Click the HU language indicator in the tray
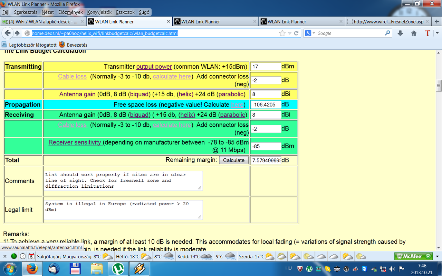The height and width of the screenshot is (276, 442). tap(289, 268)
